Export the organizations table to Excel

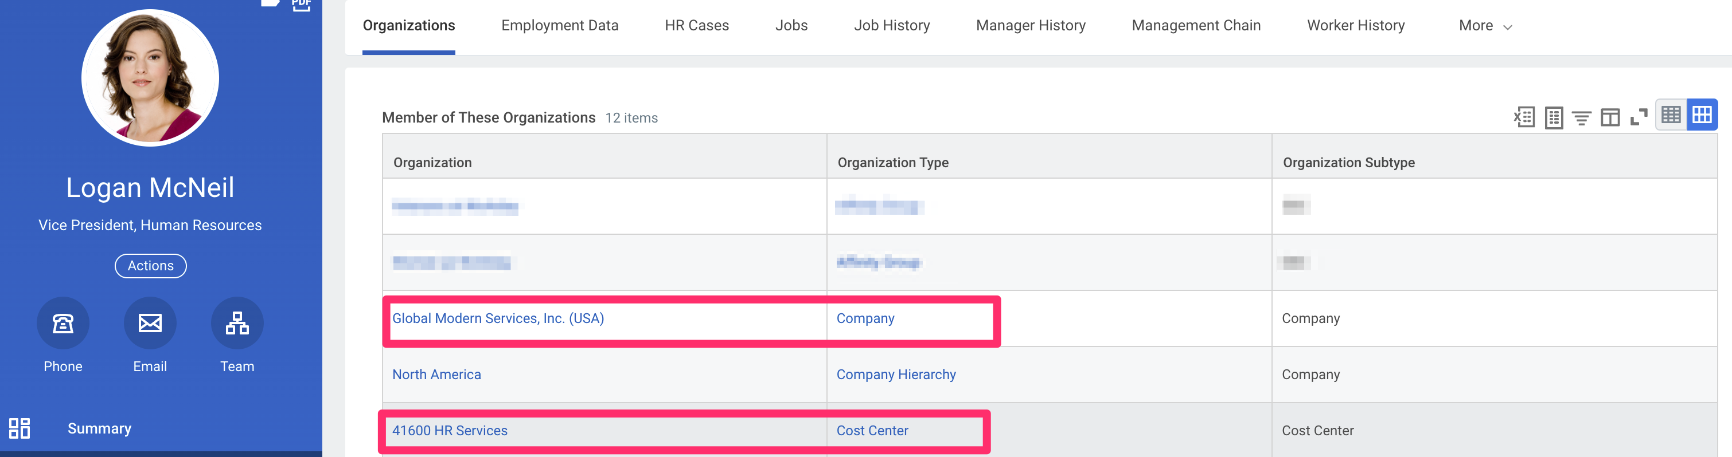pos(1524,117)
